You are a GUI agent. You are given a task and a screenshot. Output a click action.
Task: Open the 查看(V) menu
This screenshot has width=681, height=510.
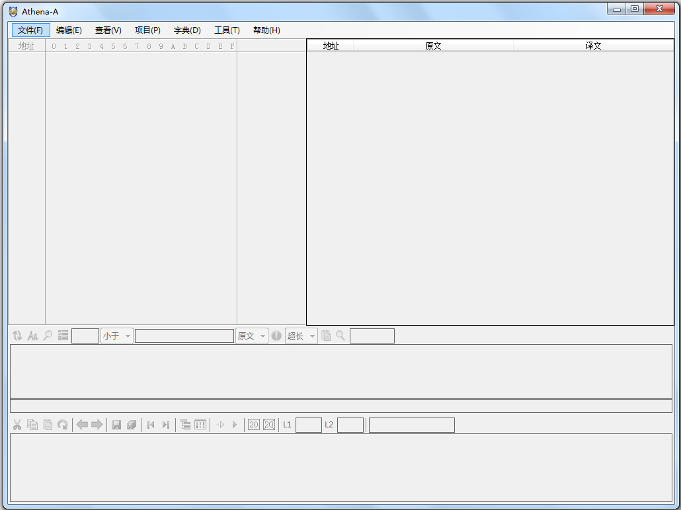click(108, 30)
